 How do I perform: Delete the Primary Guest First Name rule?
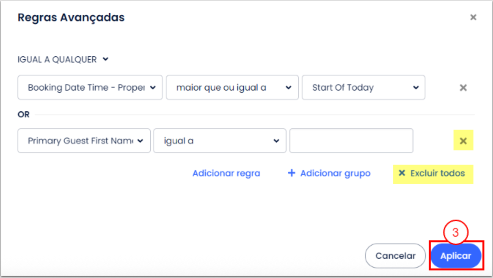463,141
